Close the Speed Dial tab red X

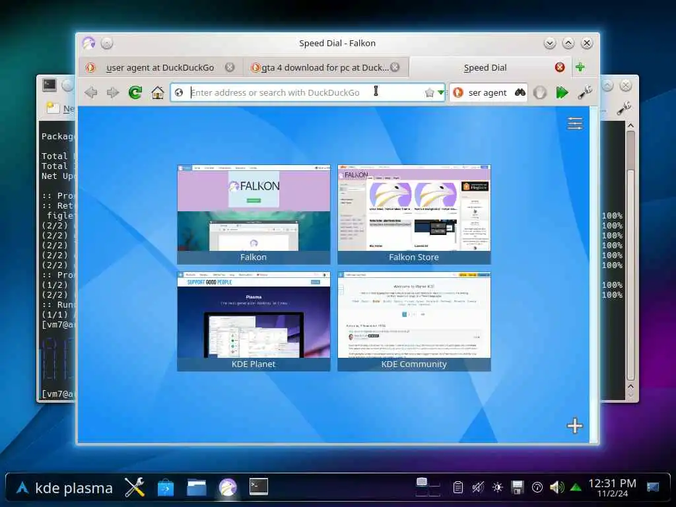tap(560, 67)
